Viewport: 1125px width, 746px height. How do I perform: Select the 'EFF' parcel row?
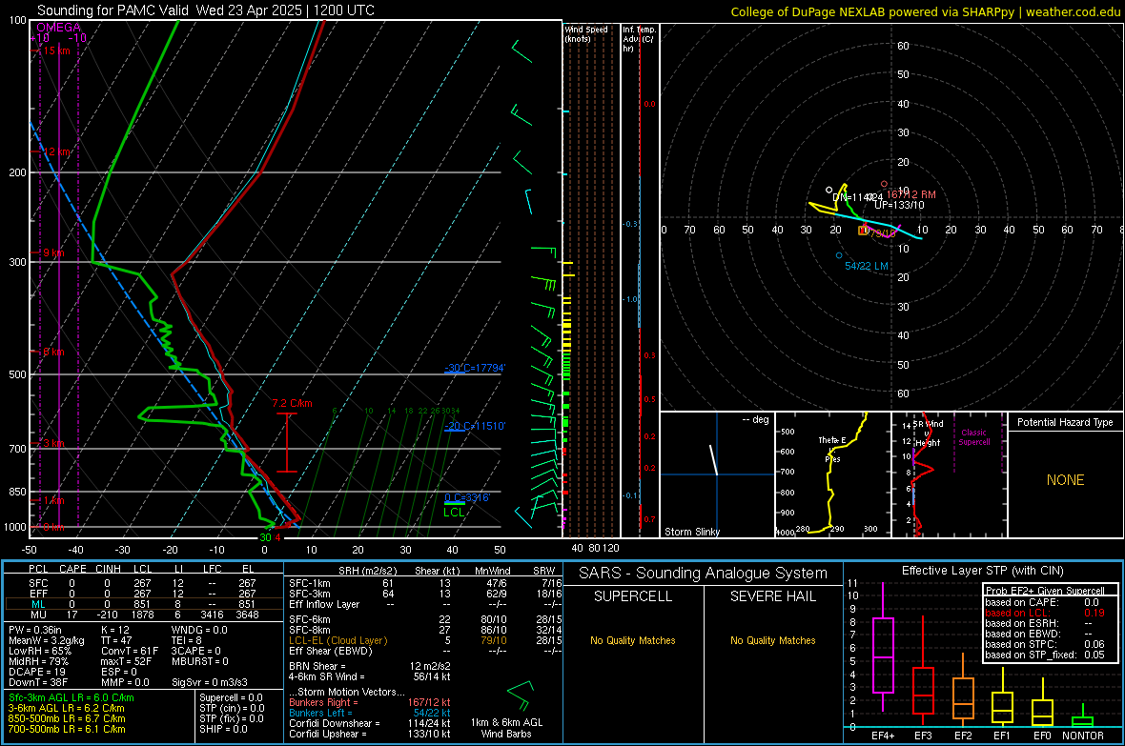click(x=142, y=594)
